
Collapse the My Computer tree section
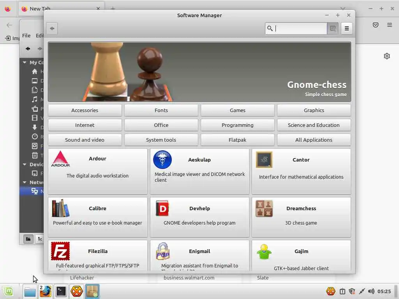click(x=25, y=62)
